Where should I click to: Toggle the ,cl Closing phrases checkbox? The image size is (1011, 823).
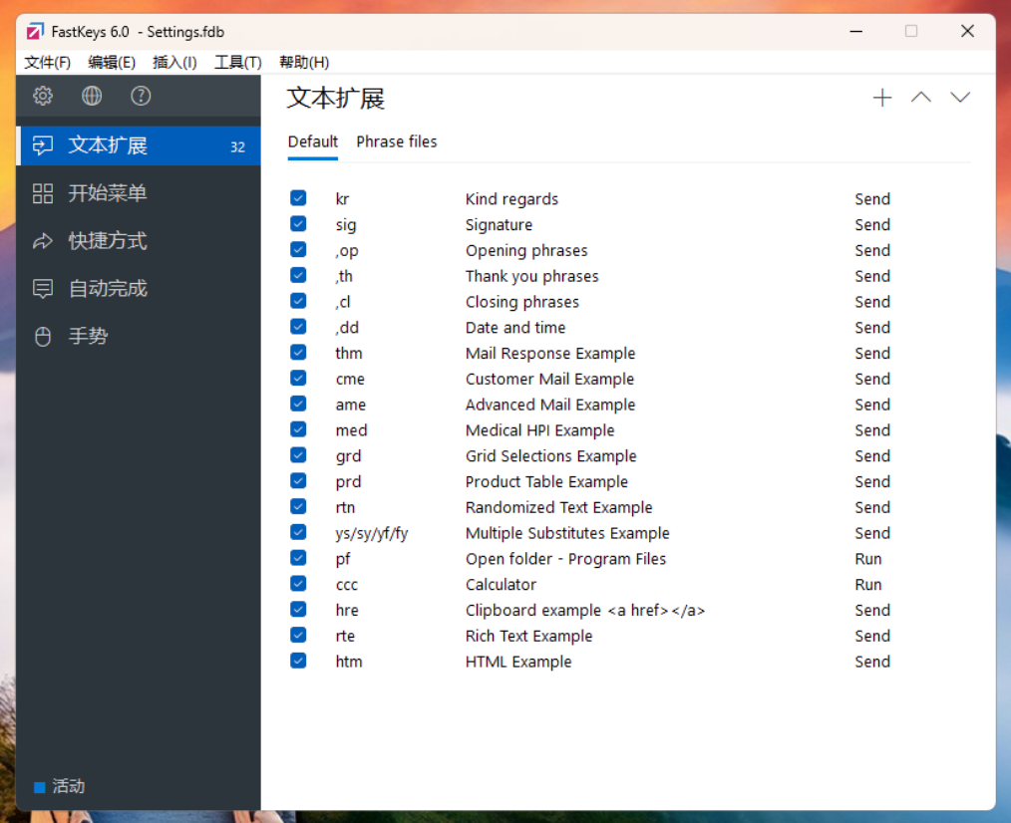pyautogui.click(x=298, y=301)
